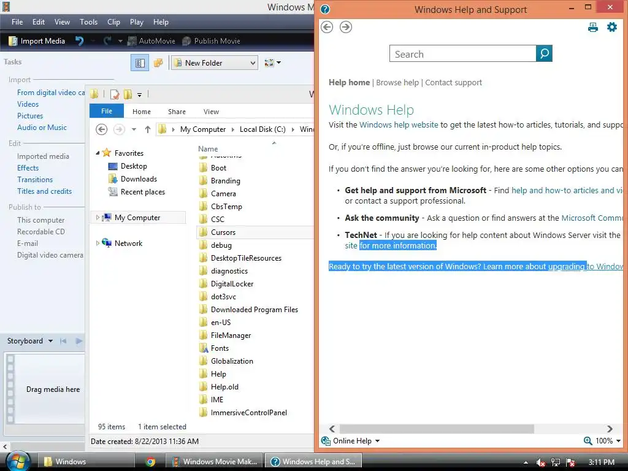
Task: Open Titles and credits task link
Action: point(44,191)
